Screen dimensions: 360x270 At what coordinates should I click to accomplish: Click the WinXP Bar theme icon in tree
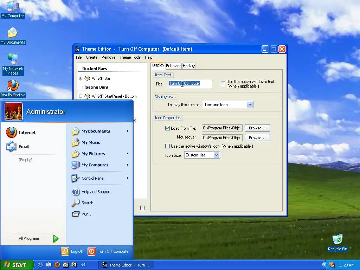click(x=87, y=78)
